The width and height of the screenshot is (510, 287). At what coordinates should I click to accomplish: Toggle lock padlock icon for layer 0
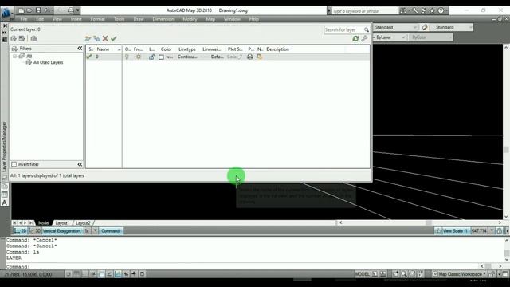151,57
